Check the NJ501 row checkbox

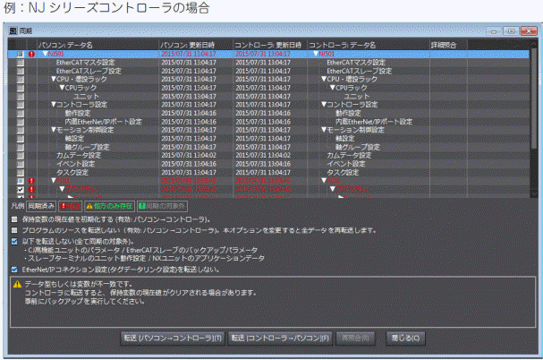point(21,54)
